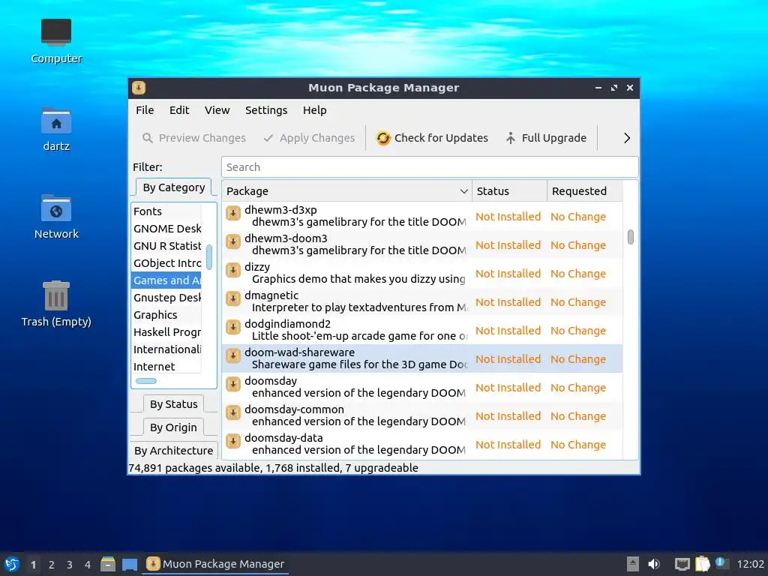Switch to workspace 3 in taskbar
Screen dimensions: 768x576
[70, 565]
